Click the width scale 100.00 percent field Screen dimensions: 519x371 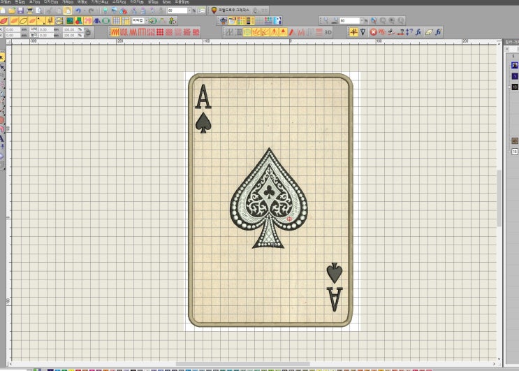pos(70,29)
